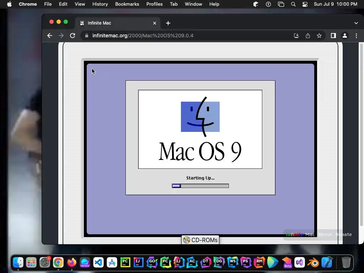The height and width of the screenshot is (273, 364).
Task: Click the lock icon in address bar
Action: [x=87, y=36]
